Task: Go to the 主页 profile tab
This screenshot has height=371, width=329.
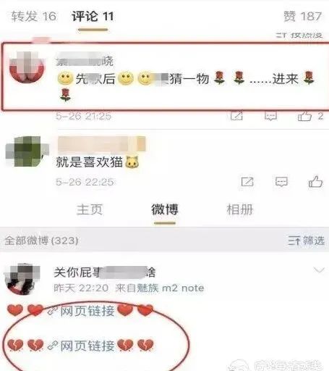Action: click(x=90, y=209)
